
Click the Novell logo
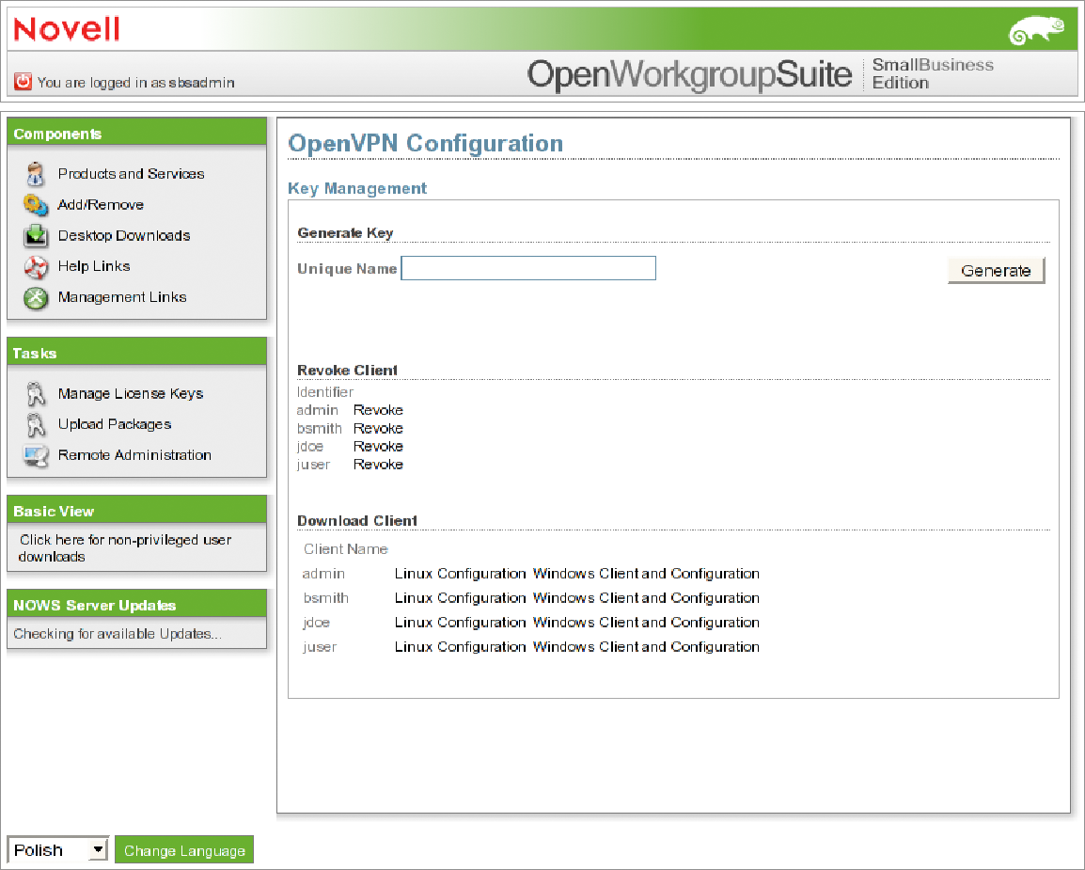pos(67,29)
